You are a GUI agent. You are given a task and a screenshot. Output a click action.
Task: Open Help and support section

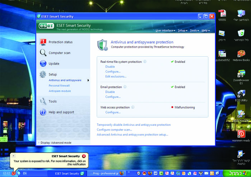pyautogui.click(x=61, y=112)
